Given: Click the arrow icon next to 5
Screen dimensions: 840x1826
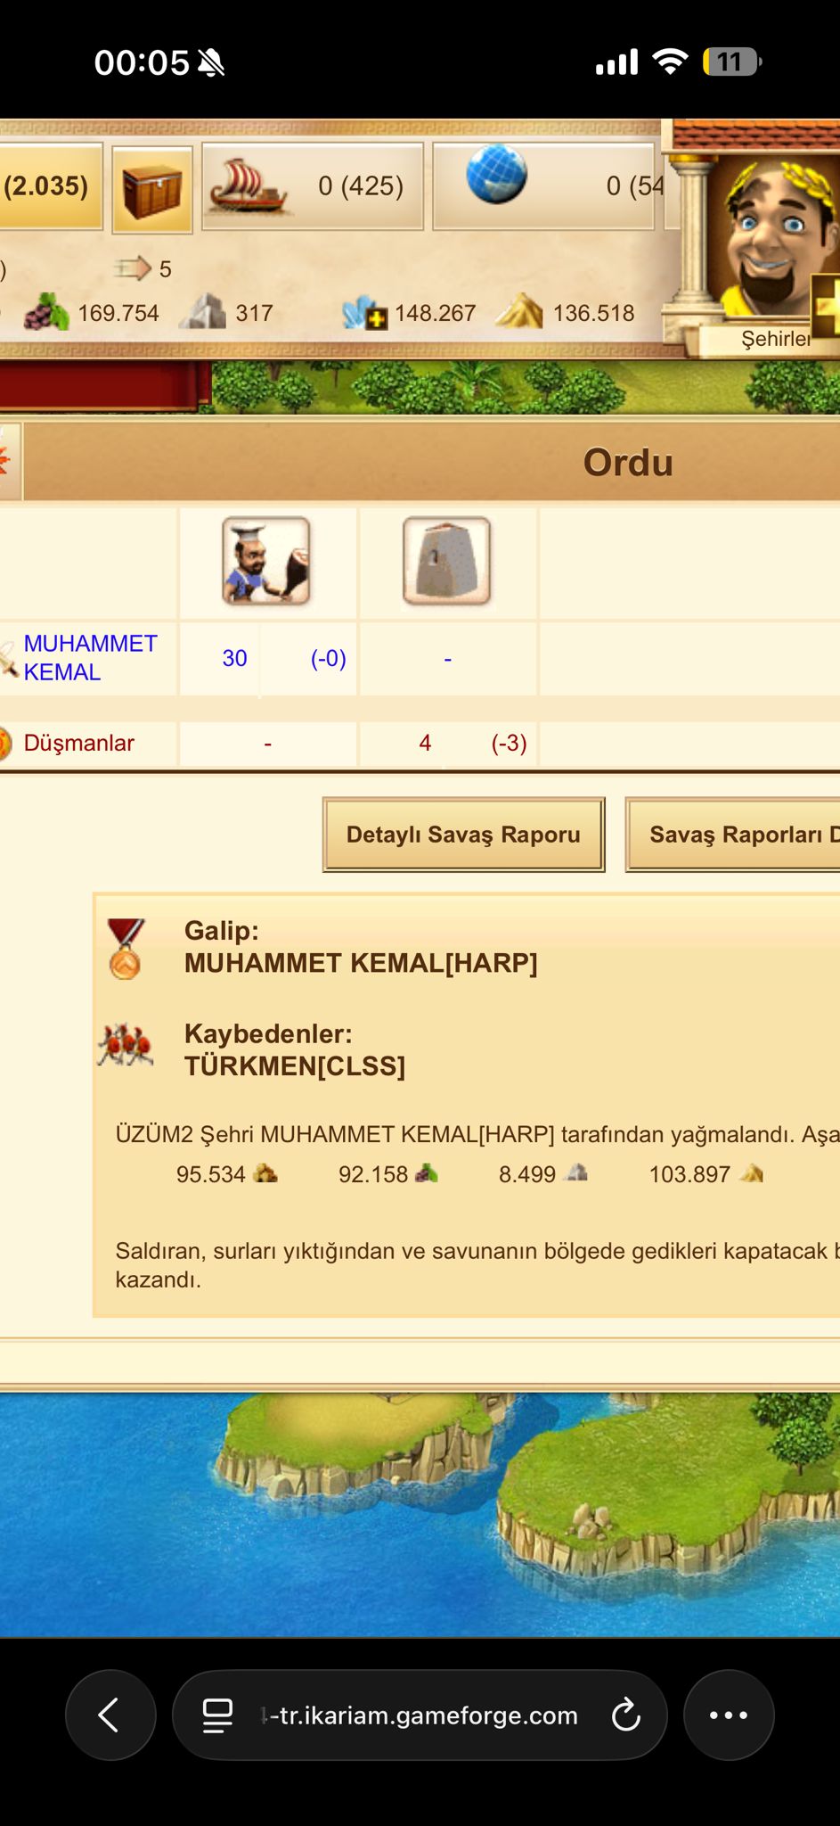Looking at the screenshot, I should tap(134, 267).
